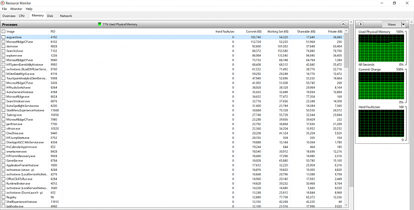Screen dimensions: 414x210
Task: Click the process list scroll-up arrow
Action: pyautogui.click(x=347, y=31)
